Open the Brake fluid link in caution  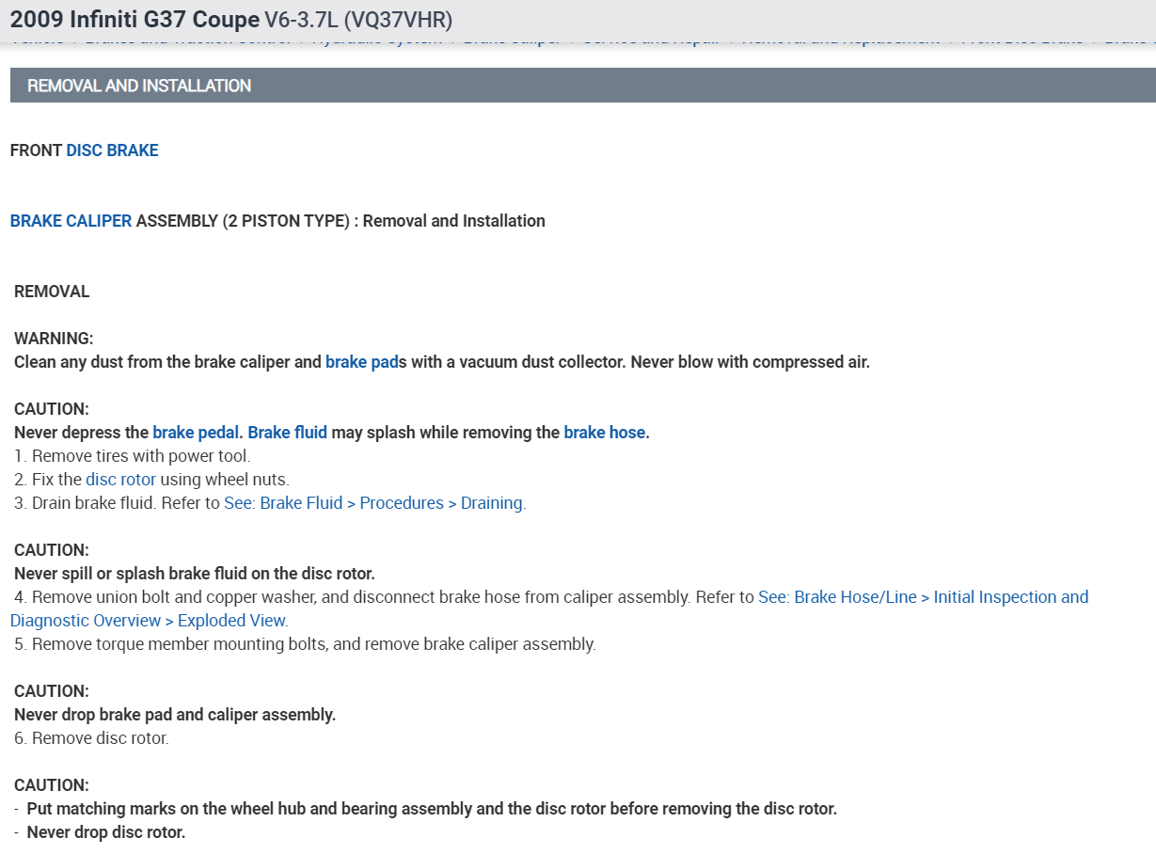287,433
